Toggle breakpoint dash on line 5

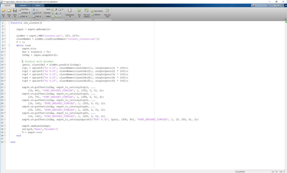[x=5, y=36]
